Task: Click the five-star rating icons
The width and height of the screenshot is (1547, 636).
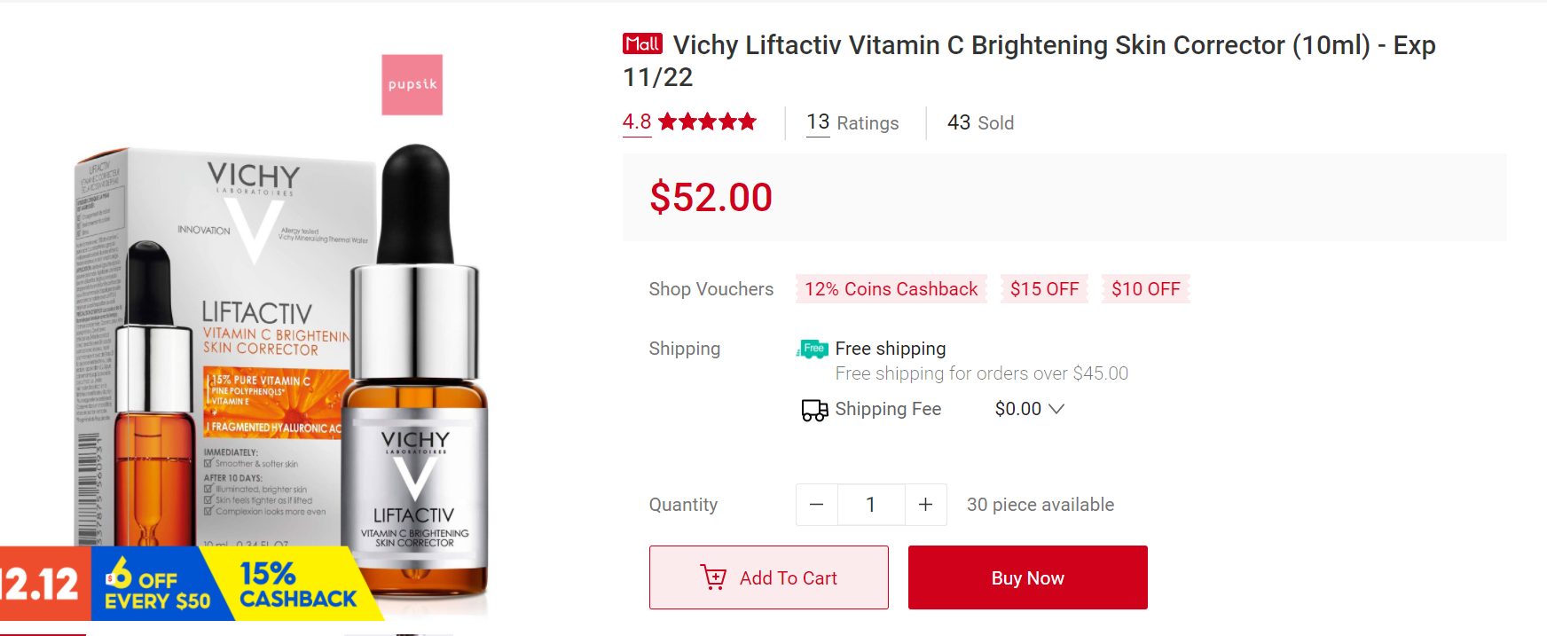Action: click(707, 122)
